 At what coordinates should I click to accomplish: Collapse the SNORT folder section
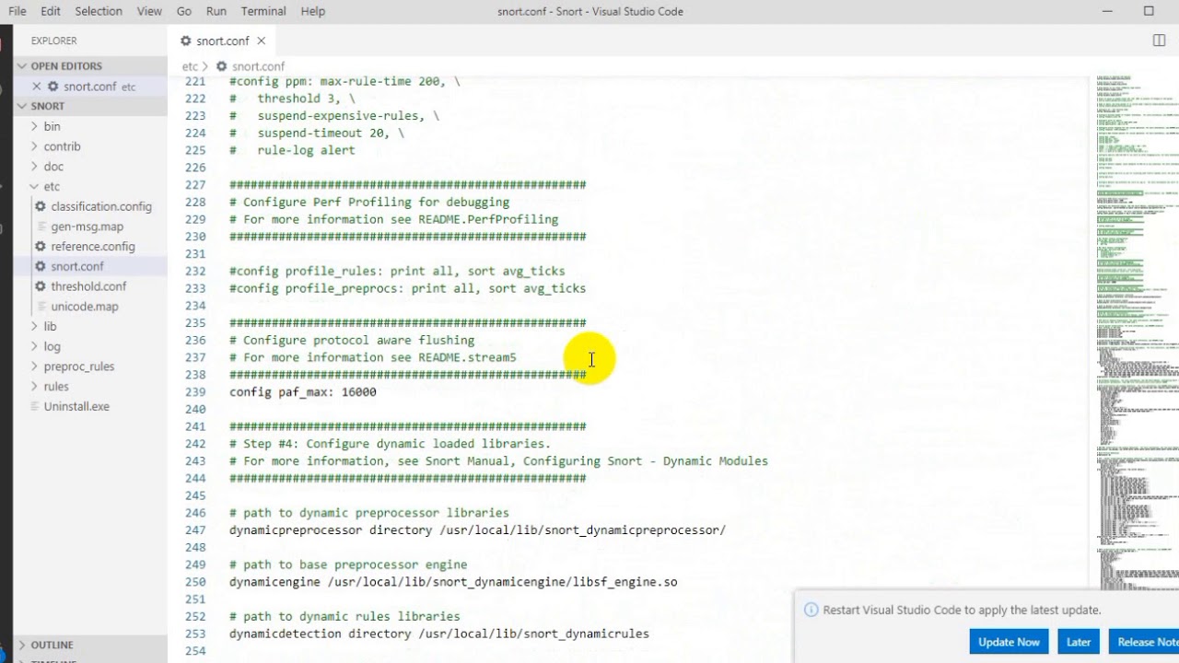(x=48, y=106)
